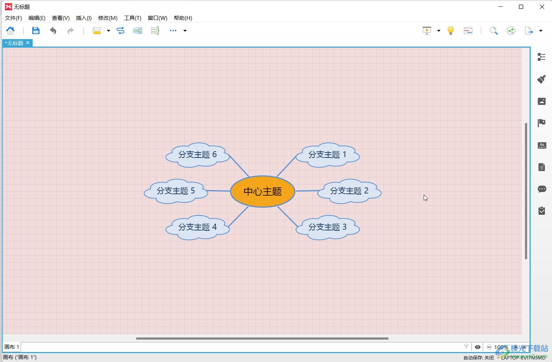Open the Task info clipboard panel
This screenshot has width=552, height=362.
pos(542,211)
